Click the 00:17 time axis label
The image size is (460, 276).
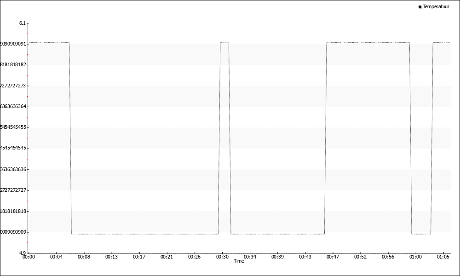tap(139, 257)
